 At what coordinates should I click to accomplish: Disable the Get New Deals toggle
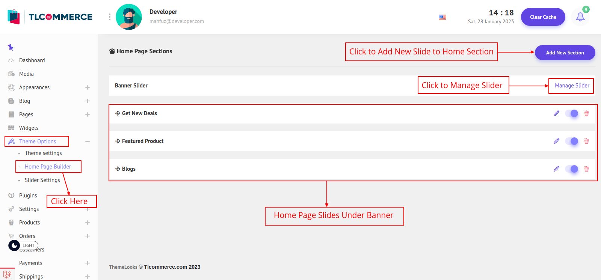click(572, 113)
